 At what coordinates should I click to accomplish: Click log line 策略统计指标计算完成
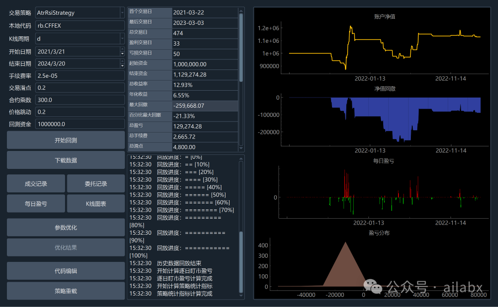tap(171, 294)
